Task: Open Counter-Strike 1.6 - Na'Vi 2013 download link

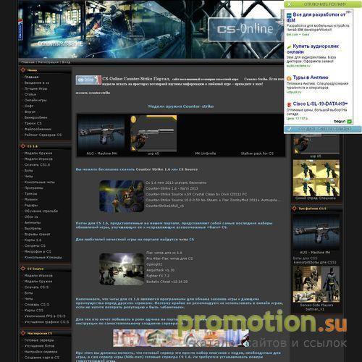Action: [x=172, y=188]
